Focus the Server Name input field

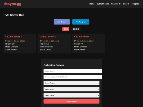click(73, 71)
